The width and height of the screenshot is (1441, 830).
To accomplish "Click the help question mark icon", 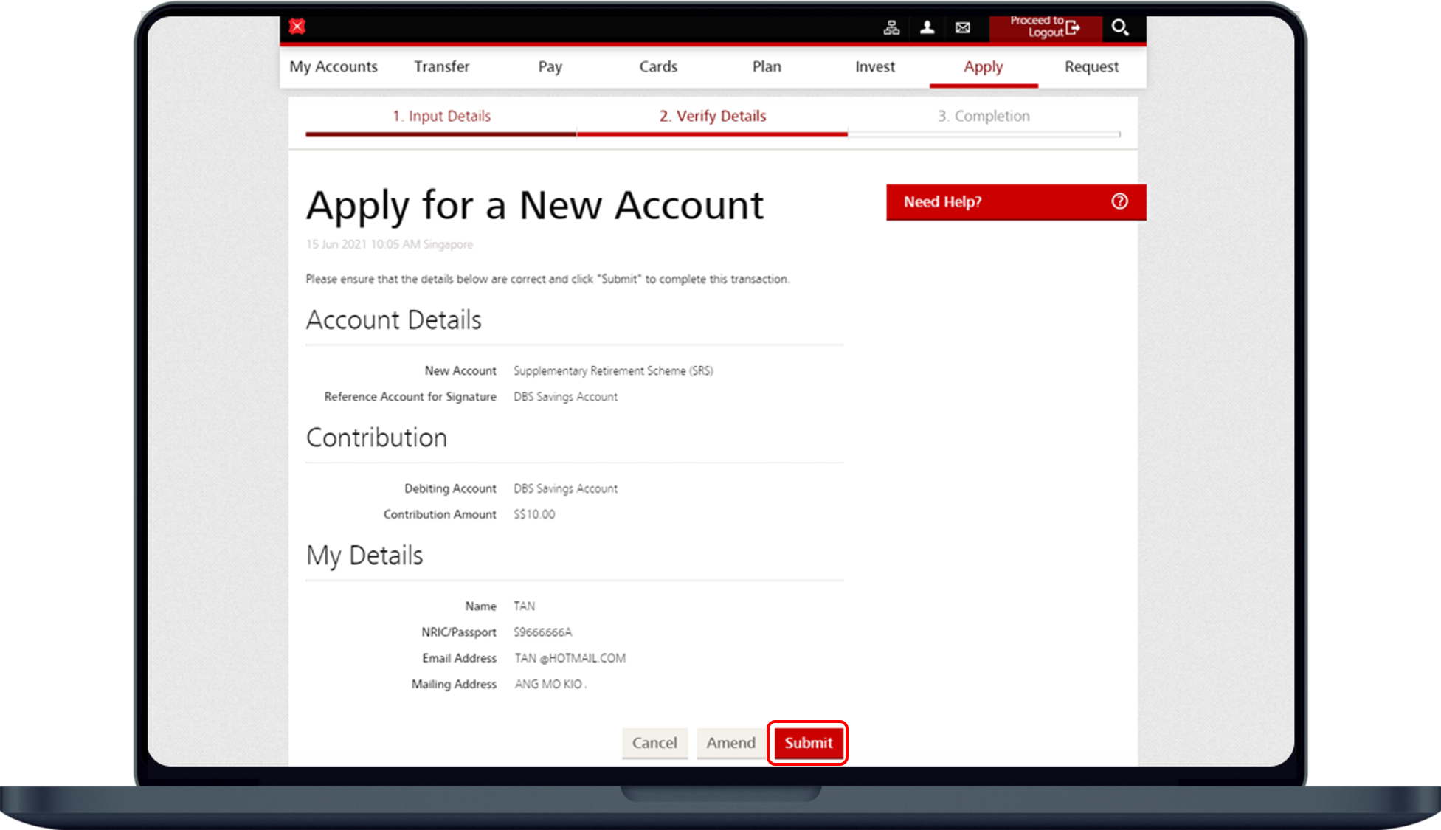I will [x=1119, y=201].
